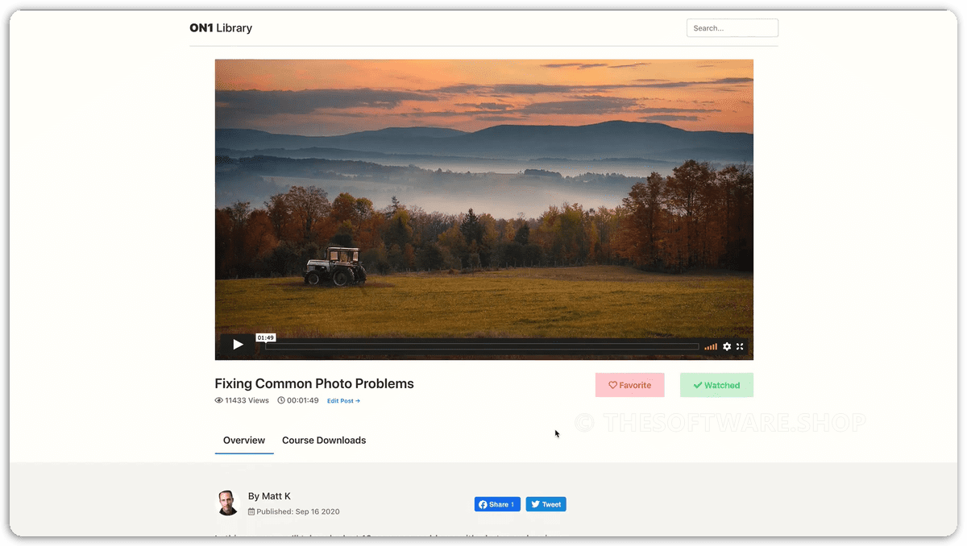Open the Edit Post link

[x=343, y=400]
